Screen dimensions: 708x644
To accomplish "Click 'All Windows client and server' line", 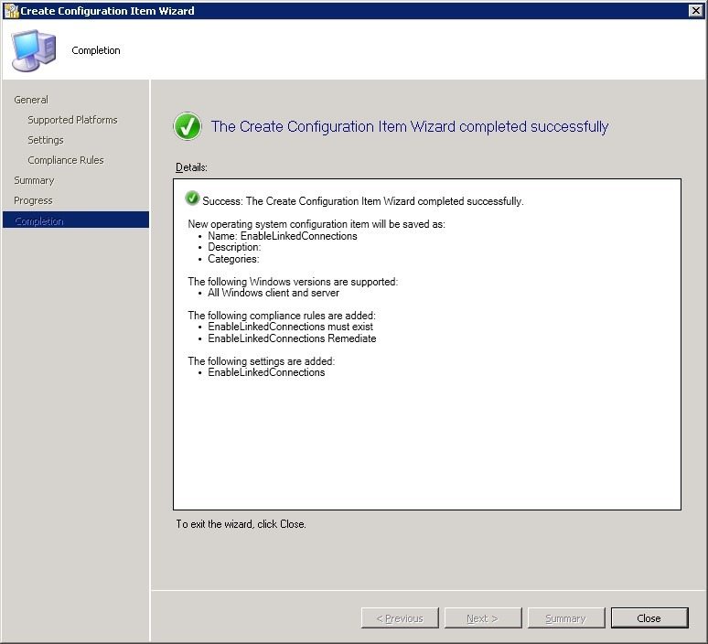I will pos(274,293).
